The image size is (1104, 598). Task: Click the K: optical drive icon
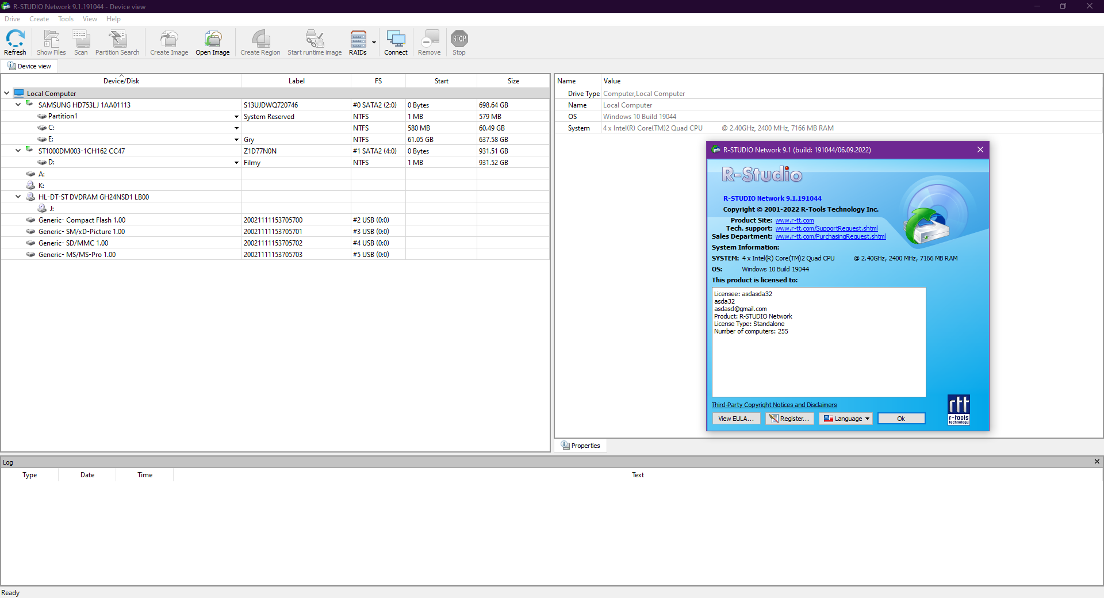[30, 185]
